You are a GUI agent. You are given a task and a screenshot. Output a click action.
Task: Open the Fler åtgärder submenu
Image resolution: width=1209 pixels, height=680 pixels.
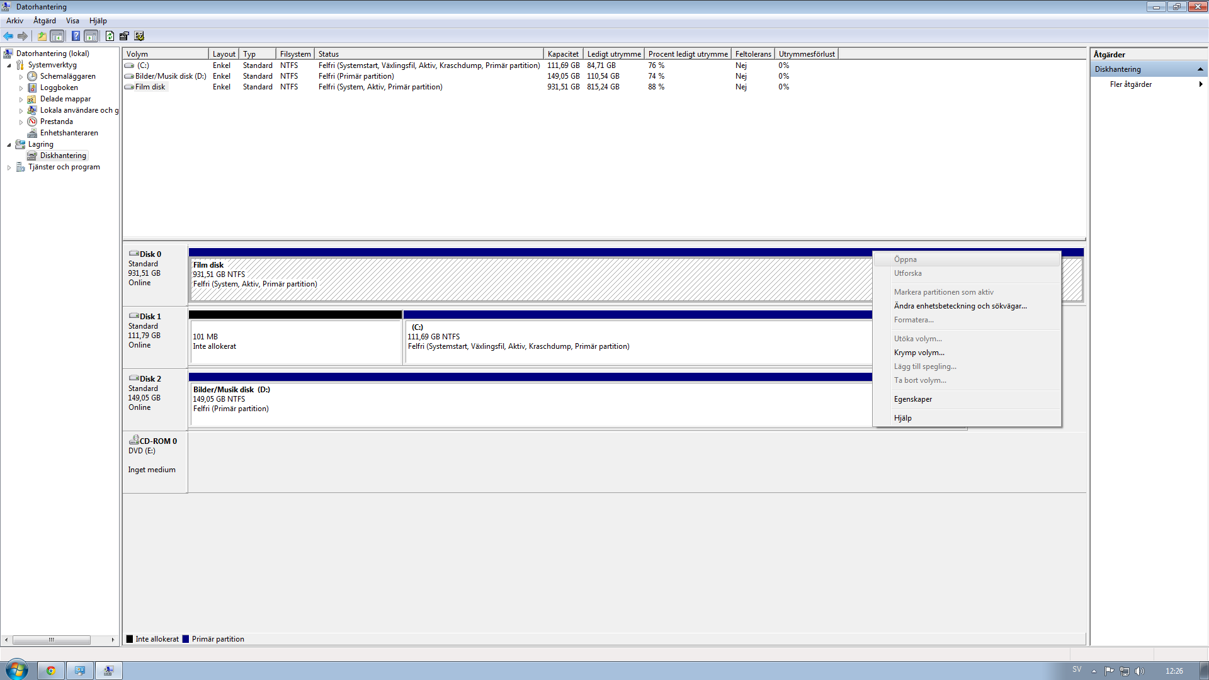tap(1149, 84)
